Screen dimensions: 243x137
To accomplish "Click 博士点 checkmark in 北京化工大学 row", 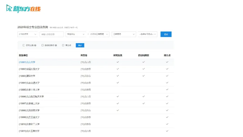I will point(167,124).
